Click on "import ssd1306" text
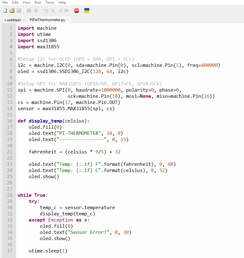Image resolution: width=244 pixels, height=258 pixels. (x=37, y=41)
